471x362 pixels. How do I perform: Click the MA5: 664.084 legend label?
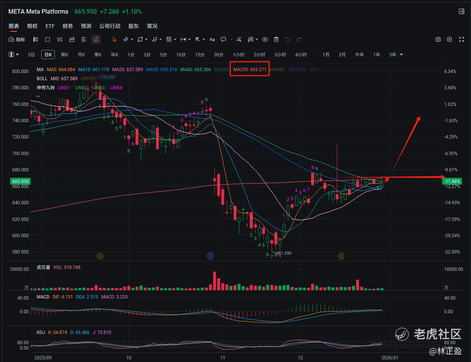pyautogui.click(x=61, y=70)
